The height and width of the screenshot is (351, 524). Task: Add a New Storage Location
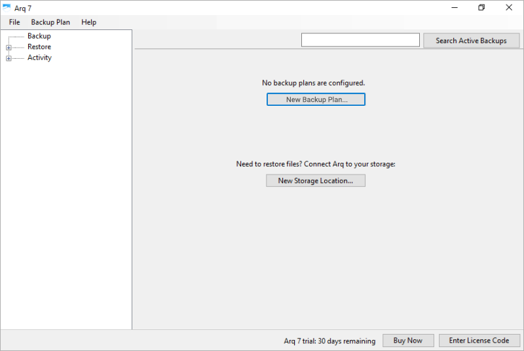click(316, 180)
